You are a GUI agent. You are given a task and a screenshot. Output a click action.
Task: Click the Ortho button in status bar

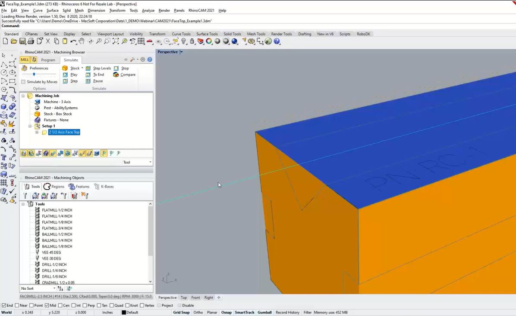[x=198, y=312]
